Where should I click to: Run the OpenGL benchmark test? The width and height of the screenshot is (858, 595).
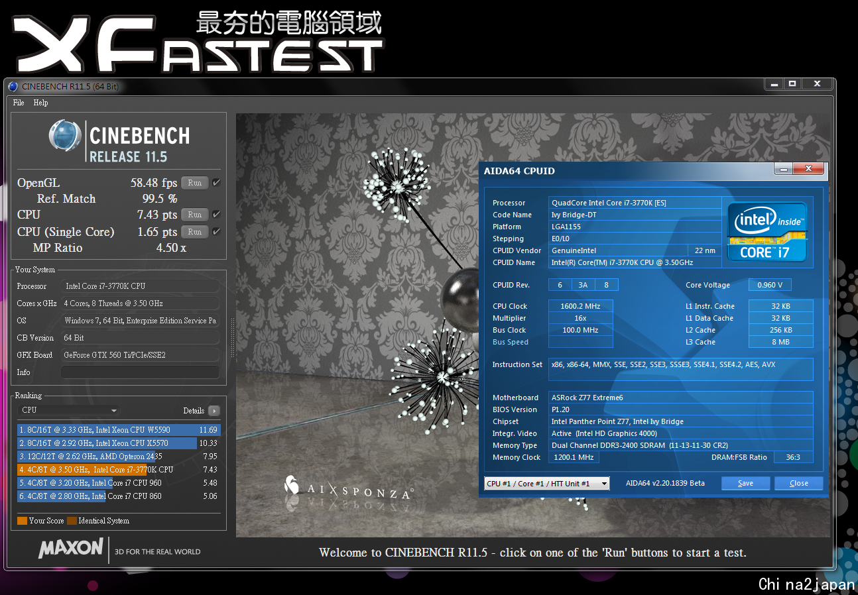[x=195, y=183]
